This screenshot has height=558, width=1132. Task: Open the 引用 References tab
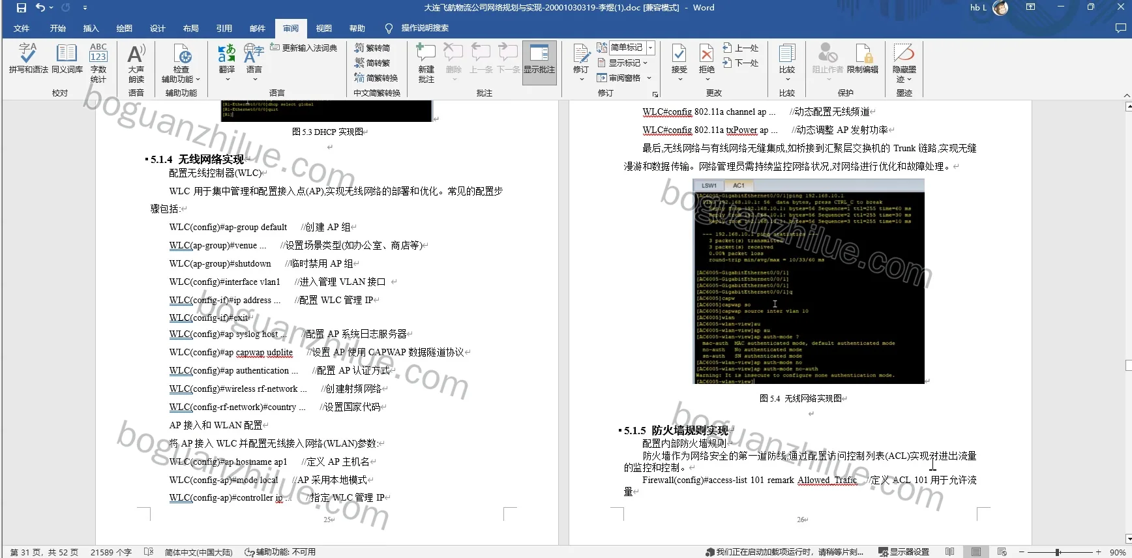(x=224, y=28)
